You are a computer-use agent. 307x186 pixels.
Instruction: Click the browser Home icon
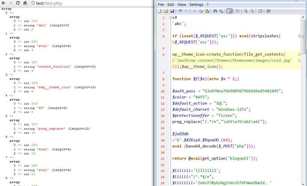pos(25,3)
